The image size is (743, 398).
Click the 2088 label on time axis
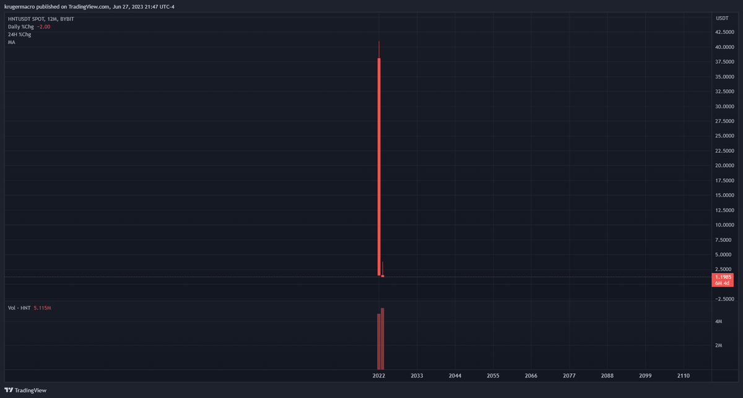pyautogui.click(x=607, y=376)
